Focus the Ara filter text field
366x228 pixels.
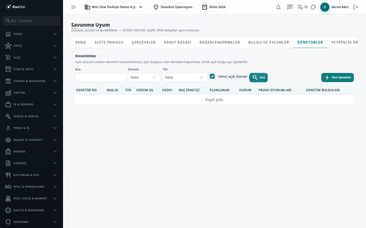coord(101,78)
